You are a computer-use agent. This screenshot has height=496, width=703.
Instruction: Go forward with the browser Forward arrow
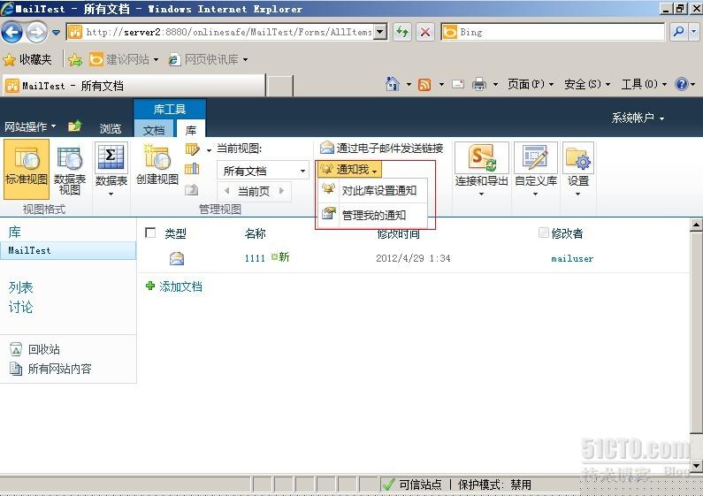click(36, 32)
